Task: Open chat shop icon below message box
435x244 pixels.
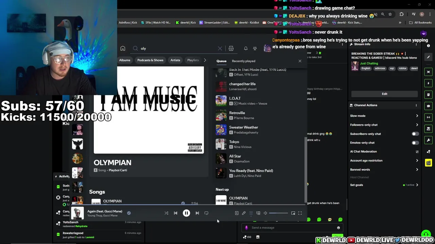Action: pyautogui.click(x=258, y=237)
